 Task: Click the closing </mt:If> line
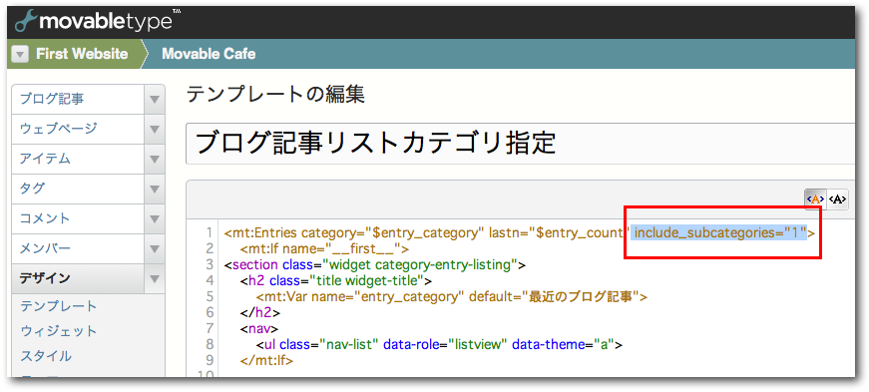266,360
